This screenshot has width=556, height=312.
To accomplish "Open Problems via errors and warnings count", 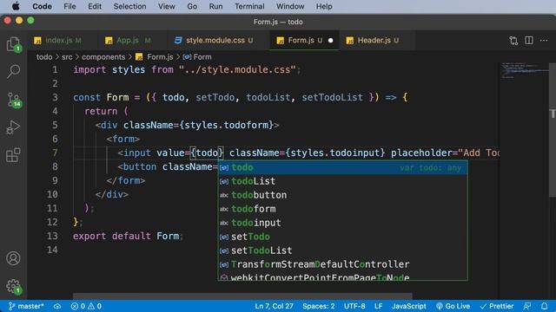I will pos(86,306).
